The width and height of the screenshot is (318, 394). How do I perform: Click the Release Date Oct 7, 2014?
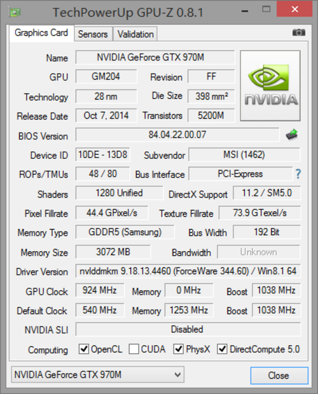[x=106, y=115]
